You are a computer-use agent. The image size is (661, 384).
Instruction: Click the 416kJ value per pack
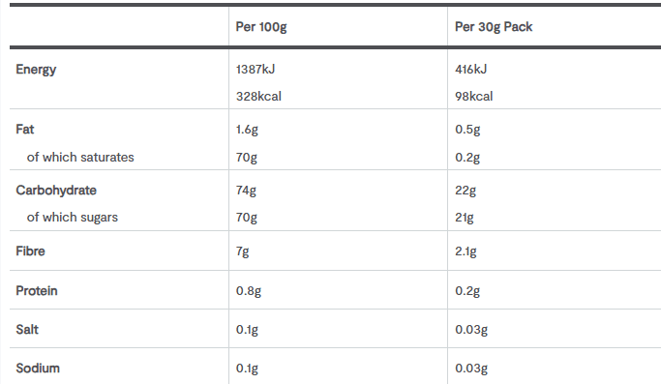point(471,69)
